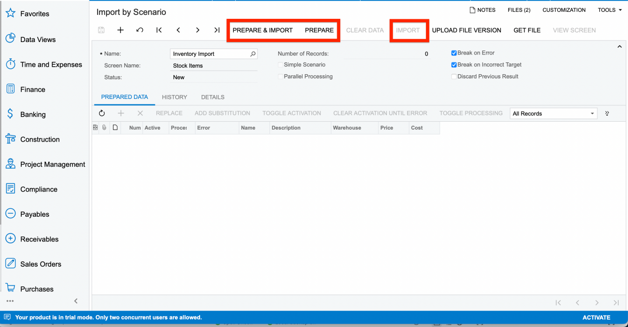
Task: Click the Cancel/undo arrow icon
Action: coord(139,30)
